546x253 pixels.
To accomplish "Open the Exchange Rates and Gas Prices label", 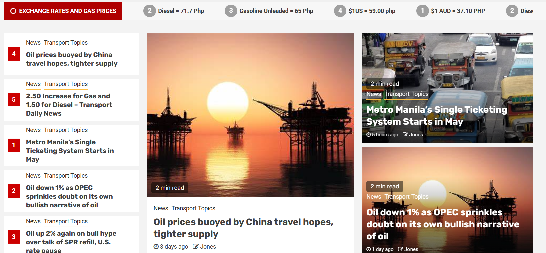I will (63, 11).
